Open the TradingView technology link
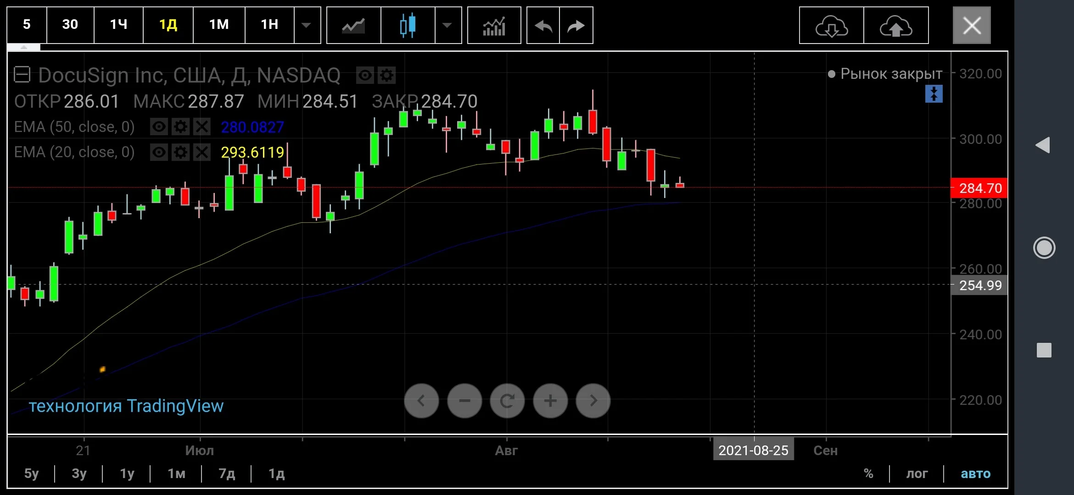 point(126,406)
